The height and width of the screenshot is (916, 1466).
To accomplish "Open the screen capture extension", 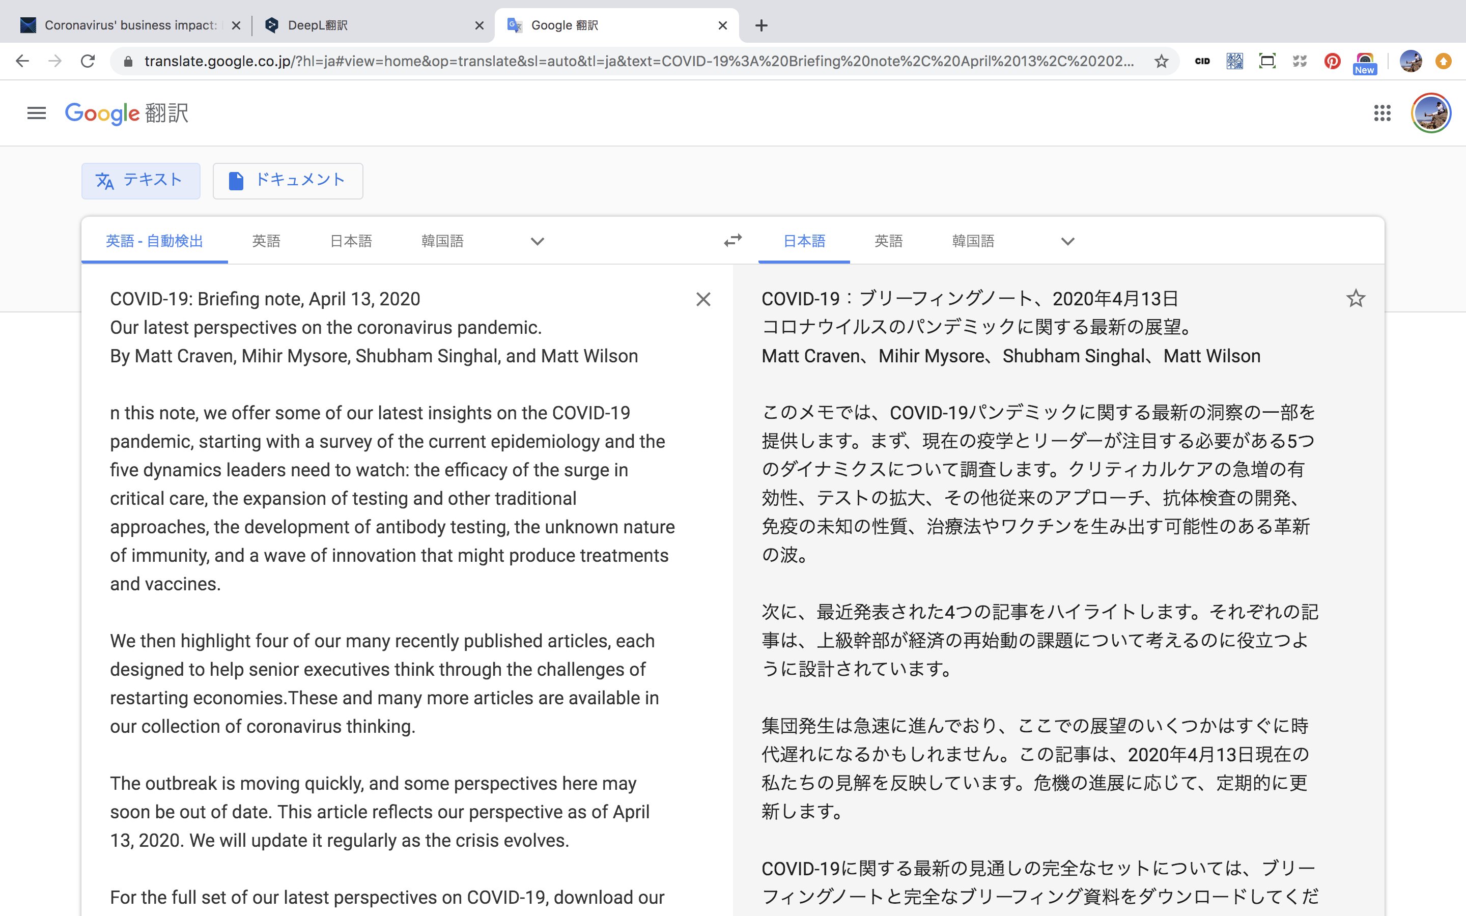I will click(1266, 61).
